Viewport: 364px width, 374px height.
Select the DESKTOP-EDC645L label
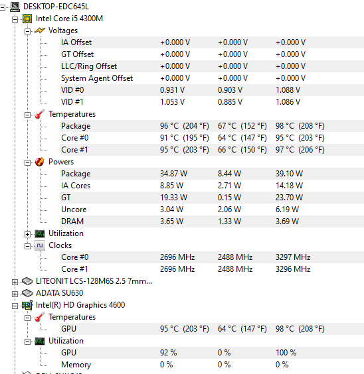point(56,7)
